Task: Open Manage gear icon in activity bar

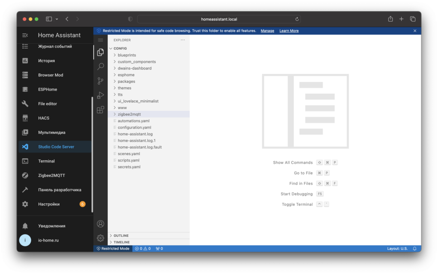Action: tap(100, 238)
